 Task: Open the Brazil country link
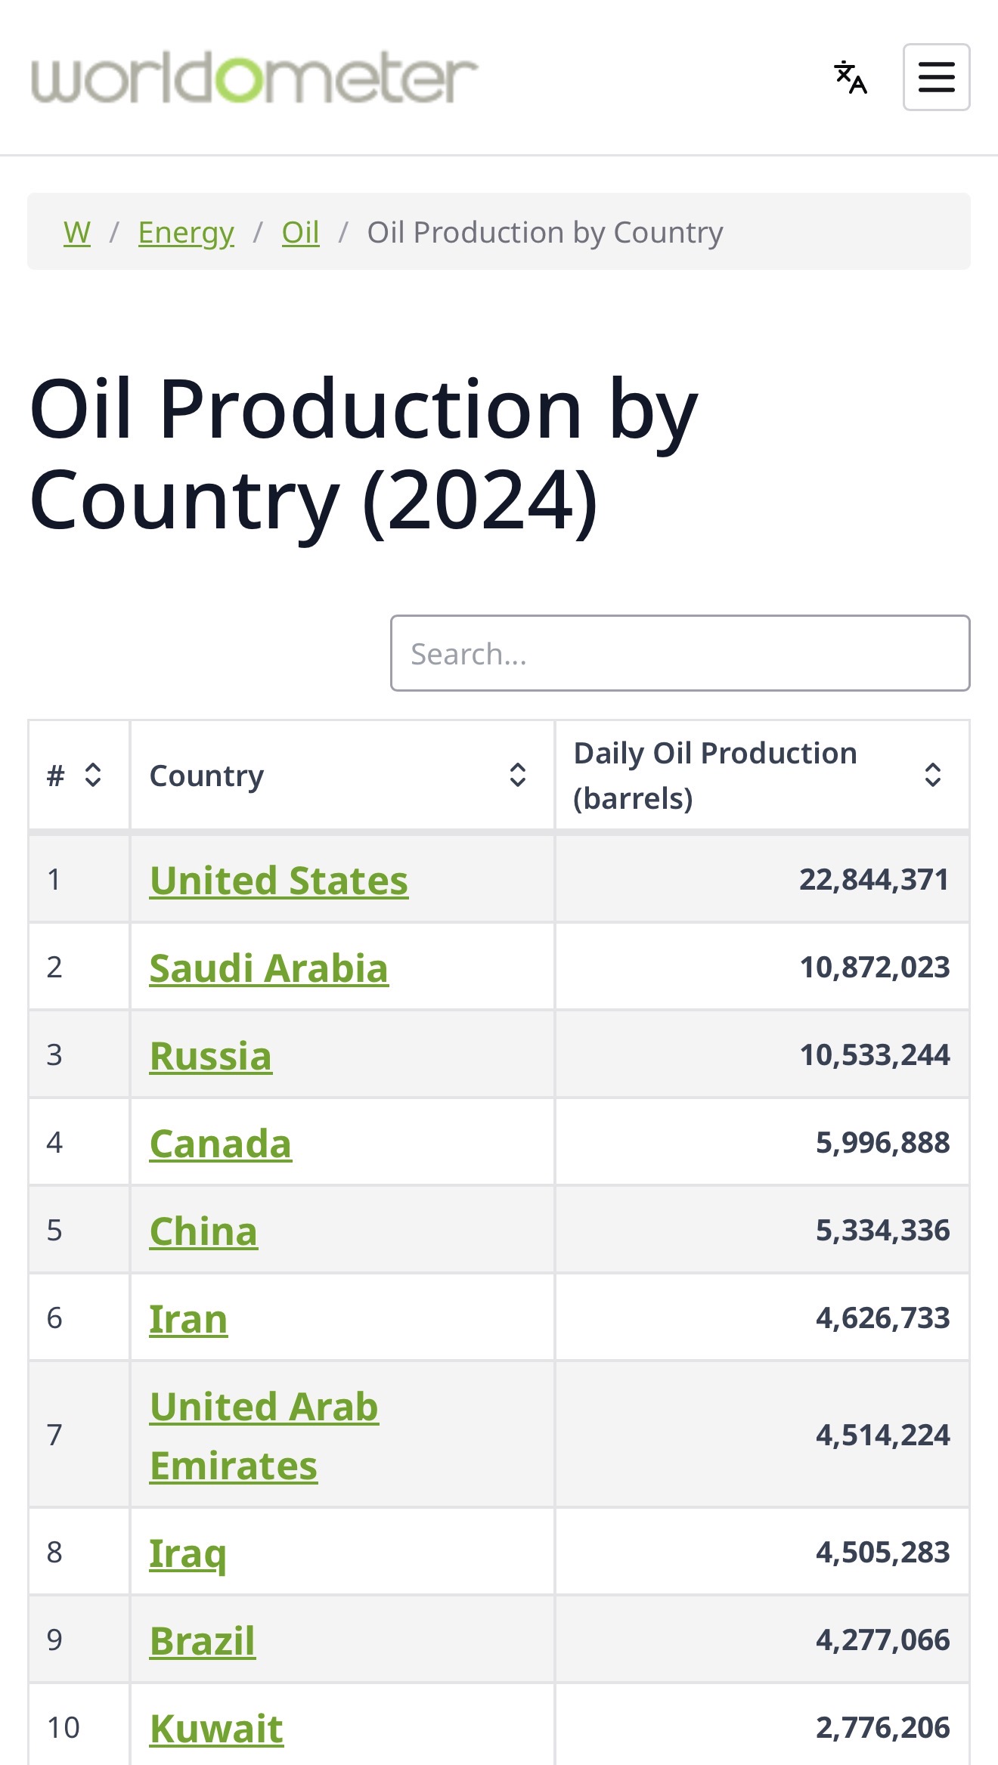203,1640
